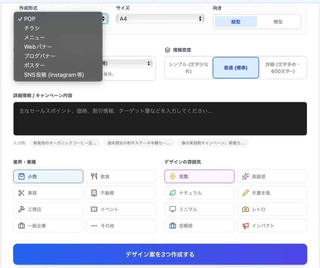
Task: Select 美容 industry option
Action: [48, 193]
